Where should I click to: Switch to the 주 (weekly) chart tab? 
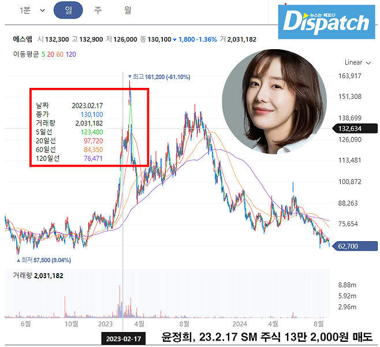click(x=99, y=11)
